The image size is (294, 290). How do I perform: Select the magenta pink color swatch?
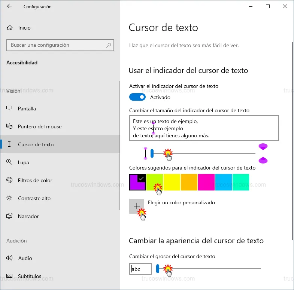pos(206,182)
